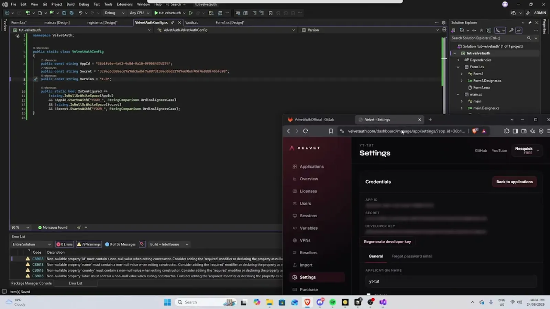The height and width of the screenshot is (309, 550).
Task: Open the Build menu in Visual Studio
Action: [70, 4]
